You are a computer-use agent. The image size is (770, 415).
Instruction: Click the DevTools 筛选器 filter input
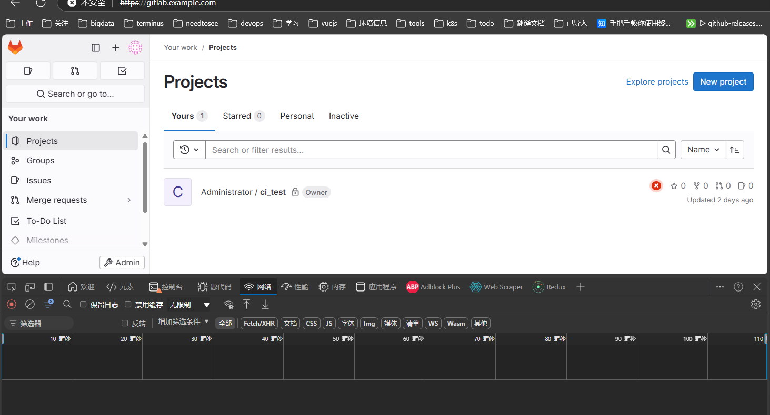click(x=39, y=323)
